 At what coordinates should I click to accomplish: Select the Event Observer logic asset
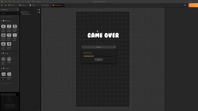[x=3, y=59]
